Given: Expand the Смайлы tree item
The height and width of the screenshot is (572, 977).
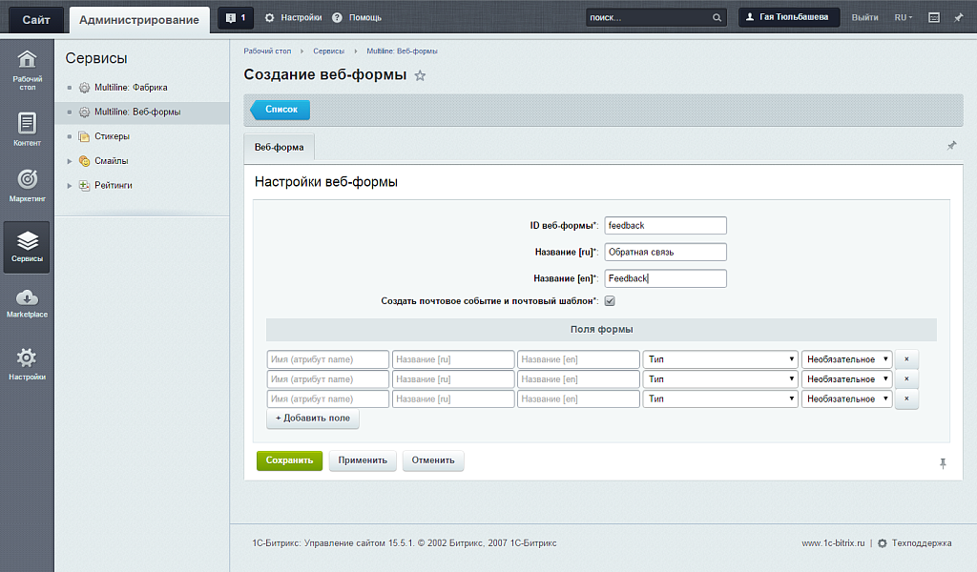Looking at the screenshot, I should click(70, 161).
